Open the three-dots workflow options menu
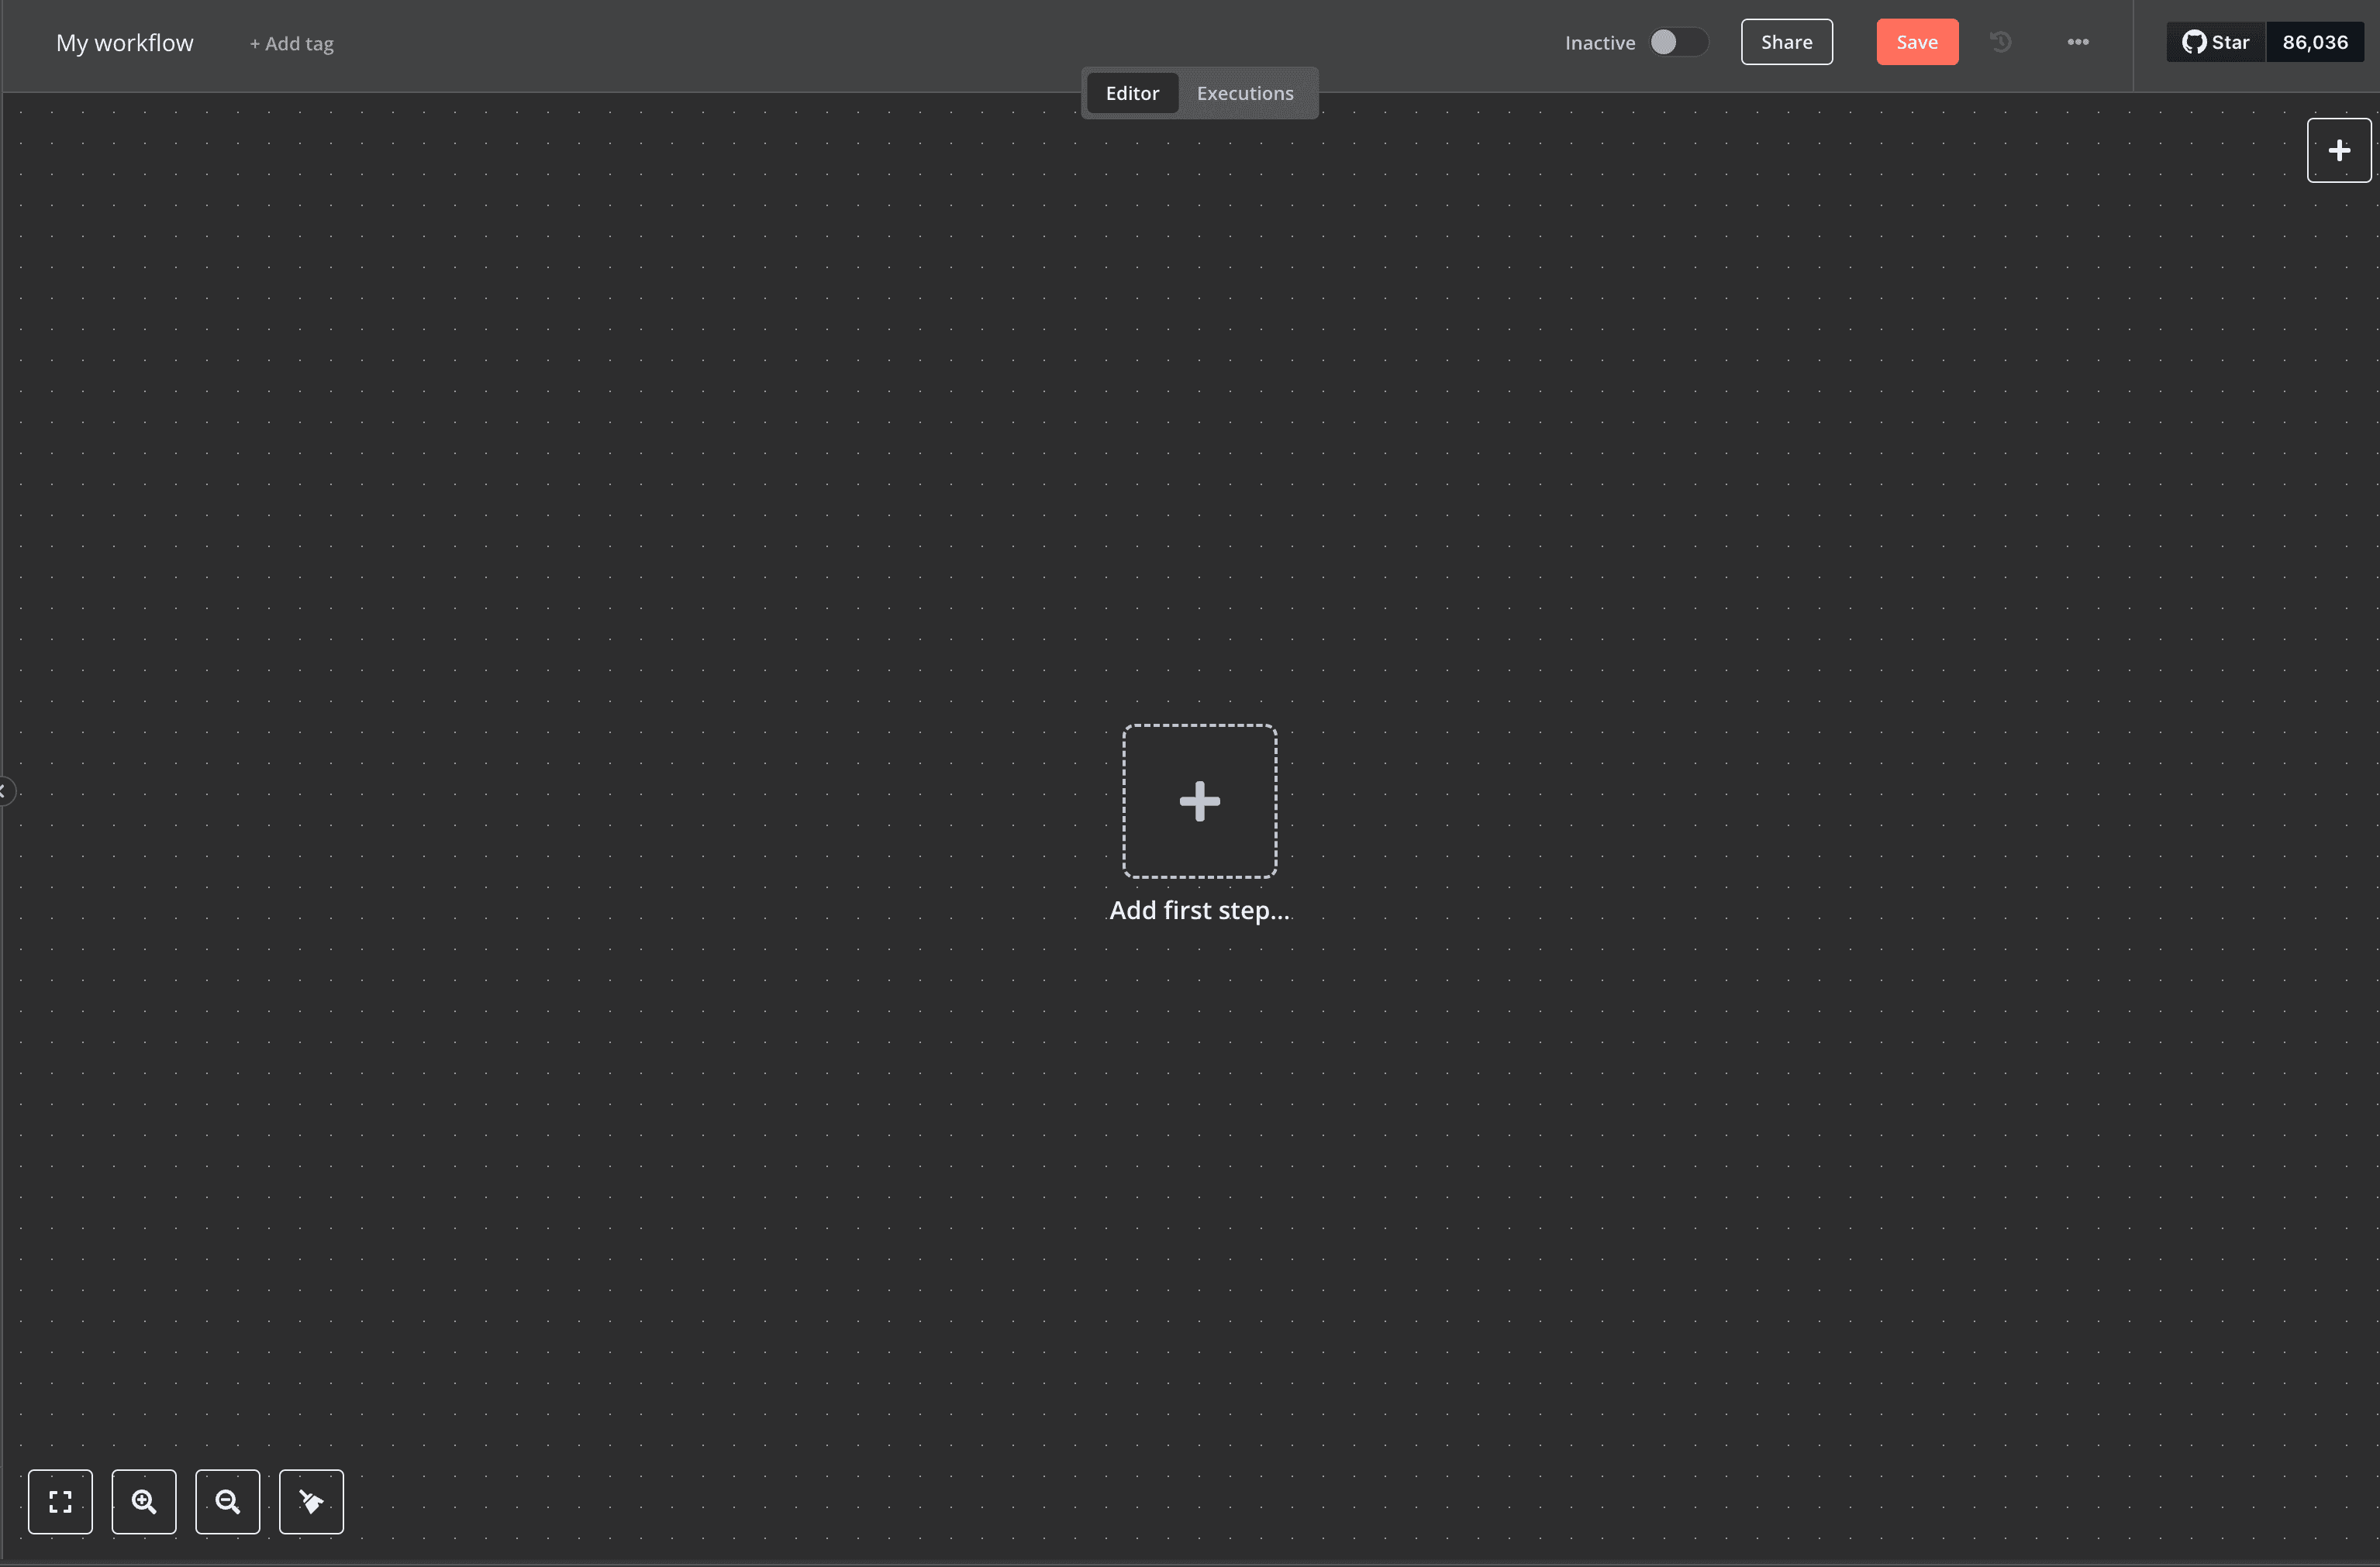Image resolution: width=2380 pixels, height=1567 pixels. coord(2077,42)
